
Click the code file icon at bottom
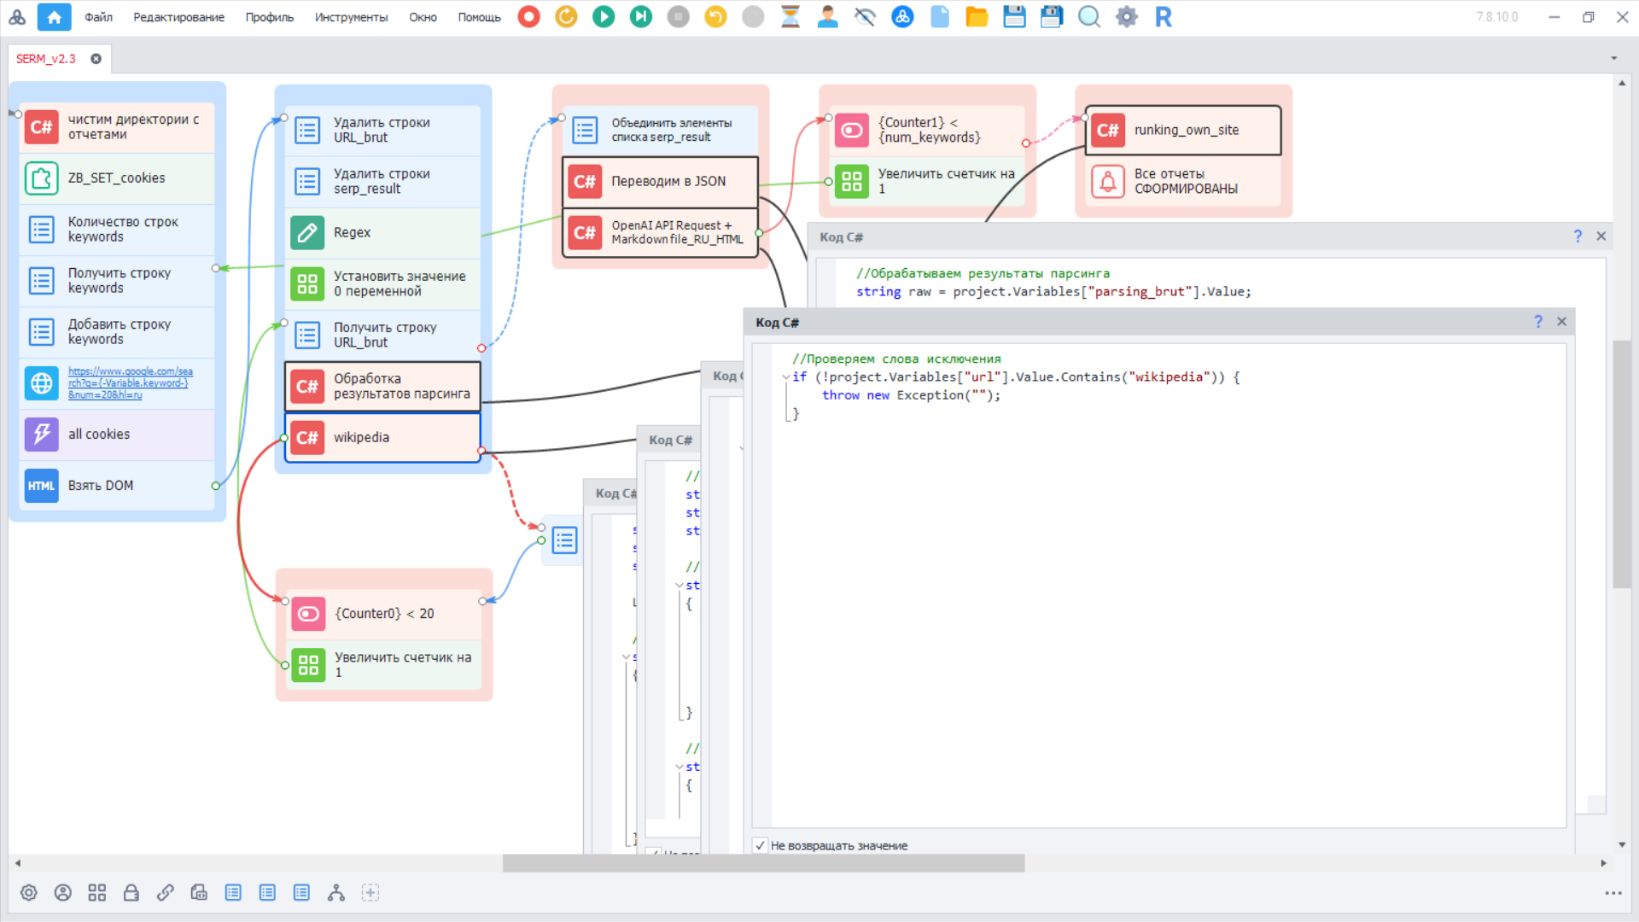(x=199, y=893)
